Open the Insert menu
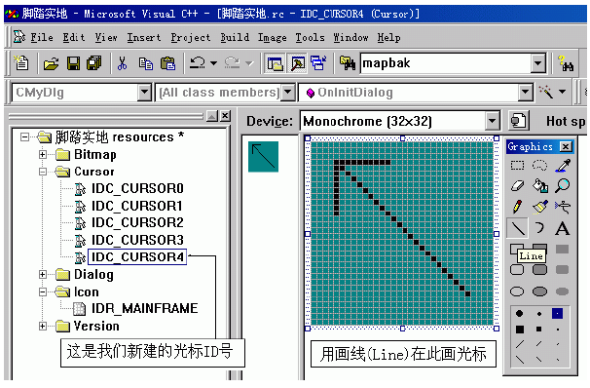This screenshot has height=388, width=590. coord(144,37)
